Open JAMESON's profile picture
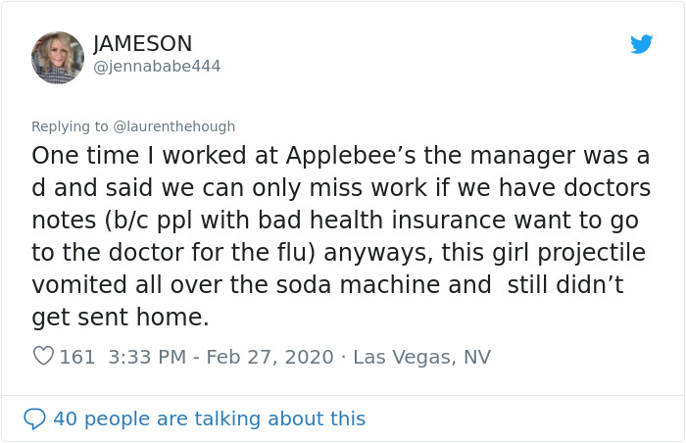This screenshot has width=686, height=443. click(x=58, y=57)
